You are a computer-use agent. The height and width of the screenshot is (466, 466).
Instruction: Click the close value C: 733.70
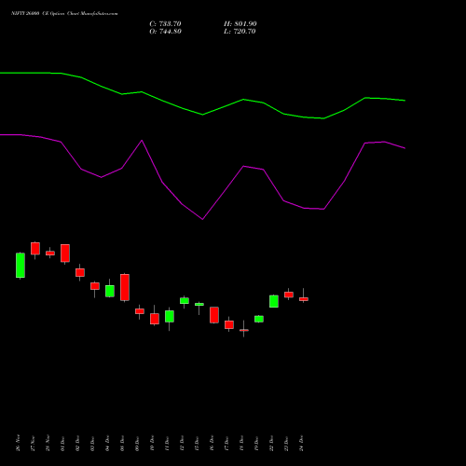165,24
